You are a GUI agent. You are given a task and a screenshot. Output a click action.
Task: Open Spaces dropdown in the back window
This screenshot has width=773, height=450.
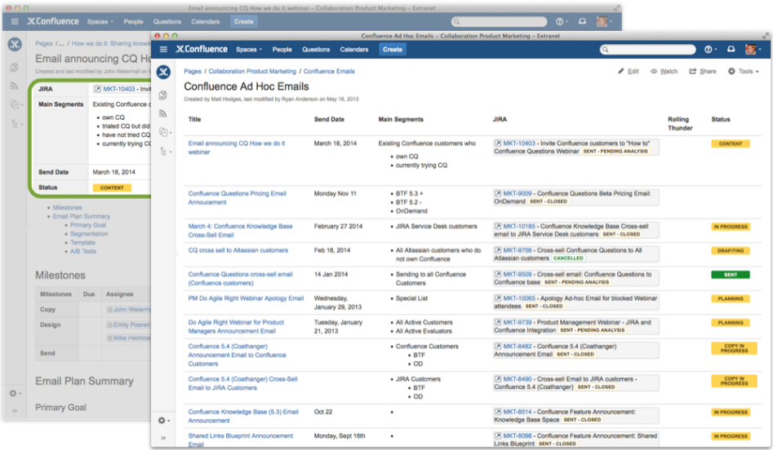pyautogui.click(x=100, y=22)
